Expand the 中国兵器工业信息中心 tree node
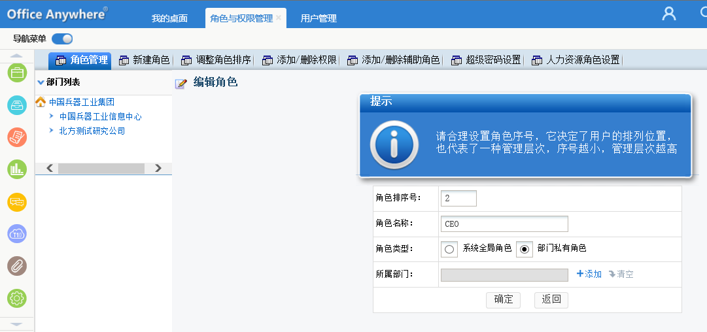This screenshot has width=707, height=332. click(x=52, y=116)
